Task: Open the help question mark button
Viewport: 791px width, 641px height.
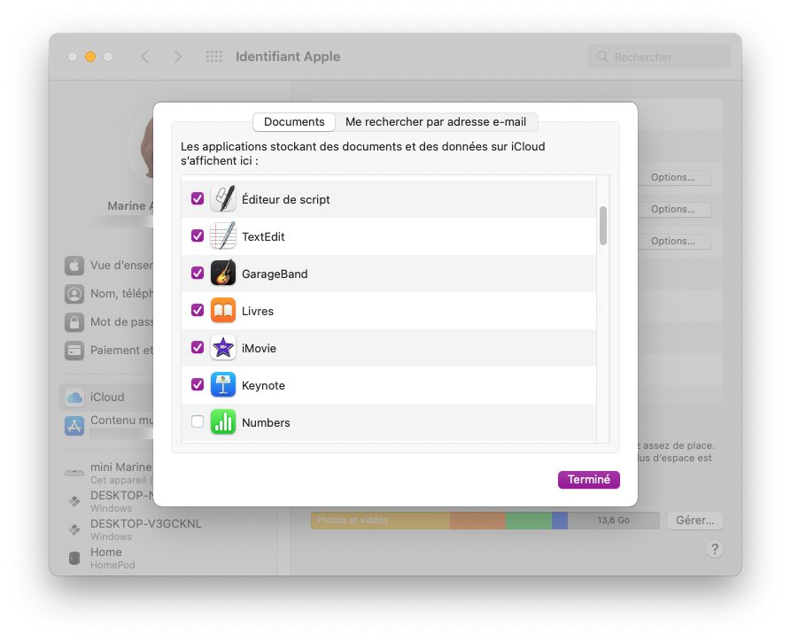Action: click(714, 550)
